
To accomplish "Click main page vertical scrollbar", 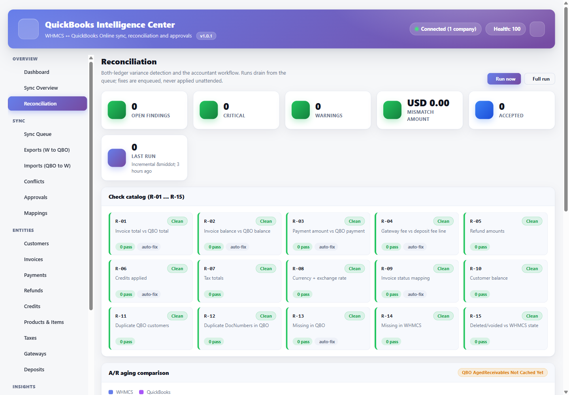I will click(x=566, y=109).
